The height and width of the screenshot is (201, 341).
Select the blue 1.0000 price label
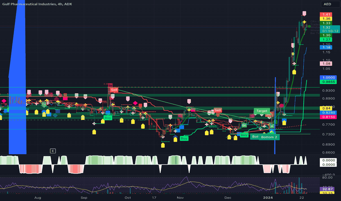pyautogui.click(x=329, y=77)
